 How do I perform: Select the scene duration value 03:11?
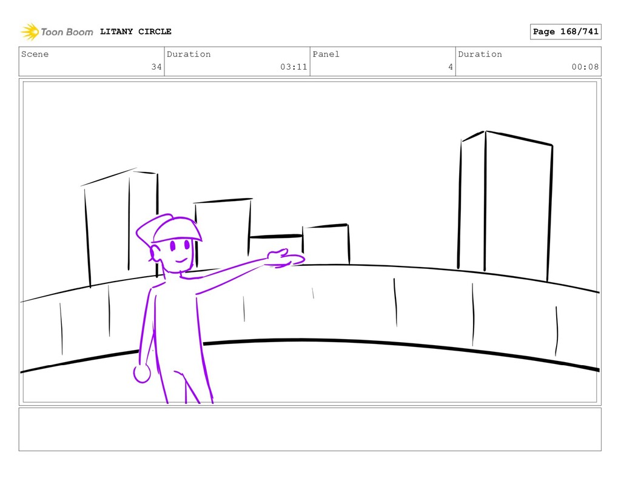pos(294,67)
